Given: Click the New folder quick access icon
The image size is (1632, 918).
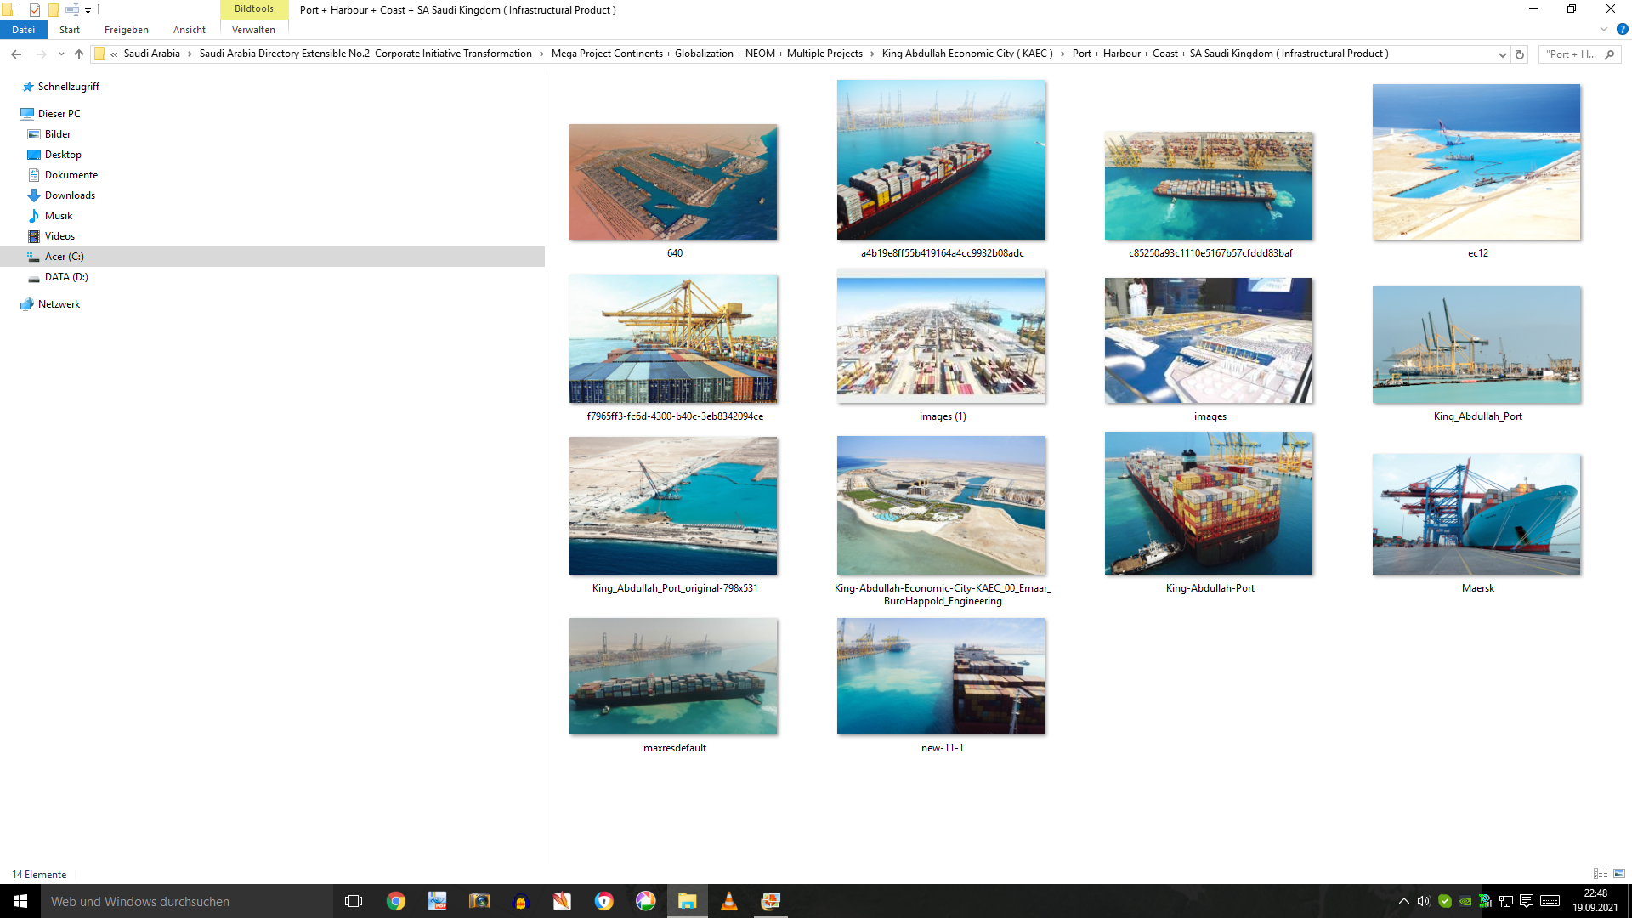Looking at the screenshot, I should pos(54,10).
